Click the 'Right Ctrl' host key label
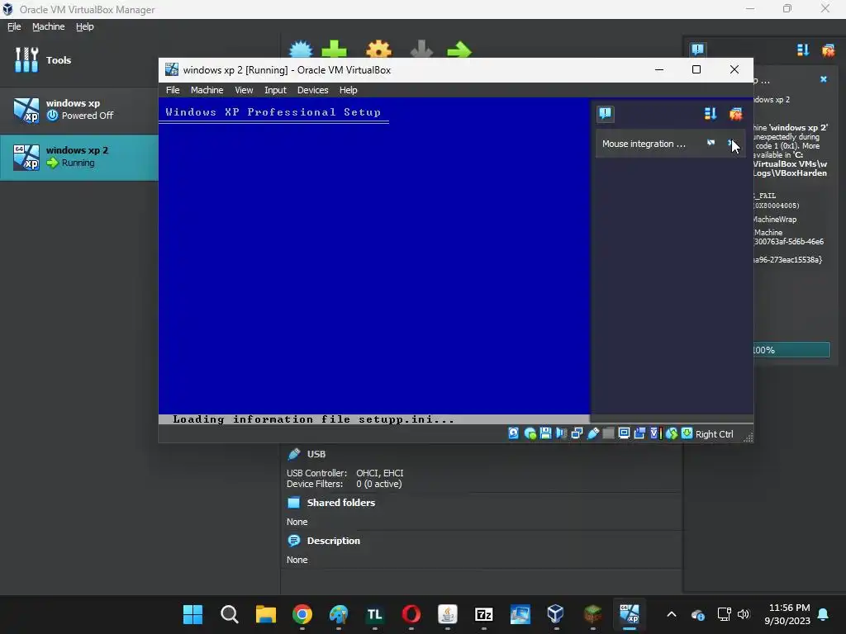The image size is (846, 634). point(714,434)
